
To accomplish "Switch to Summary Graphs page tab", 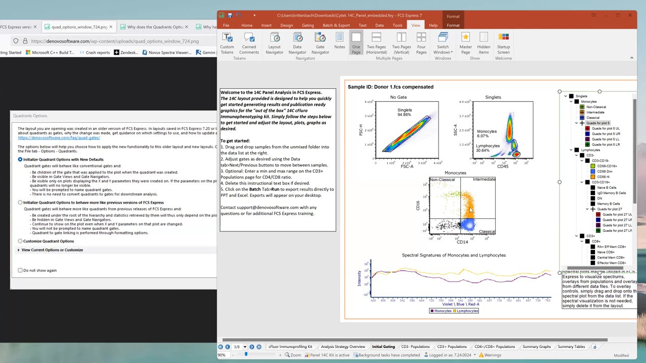I will click(536, 347).
